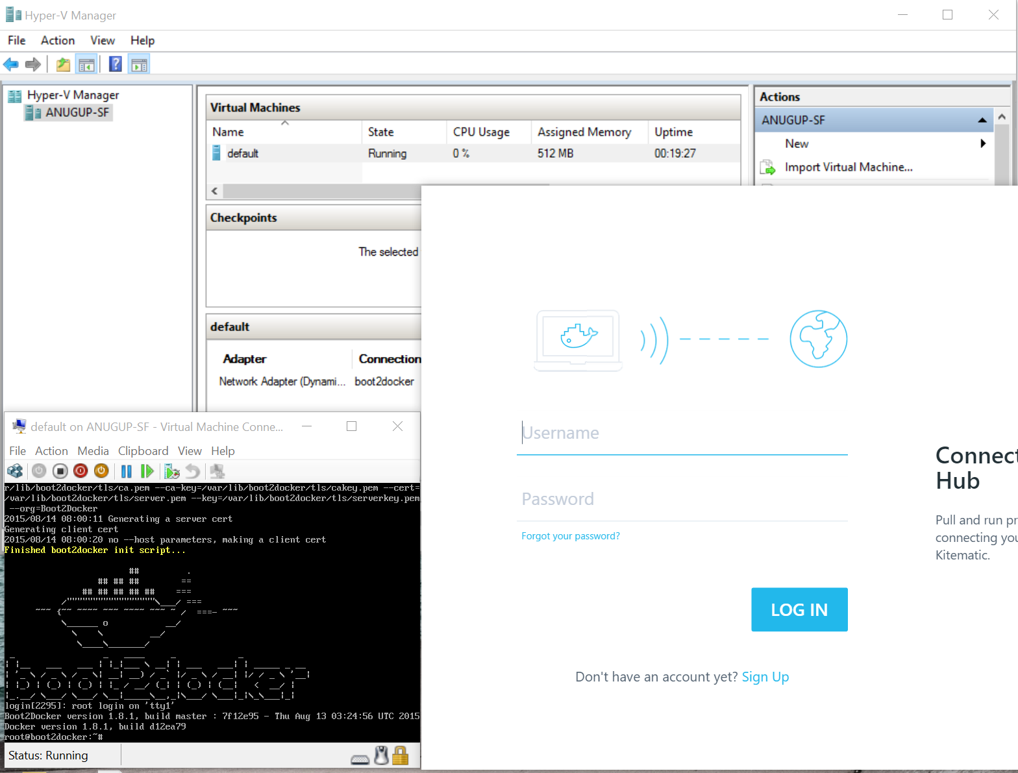Open Help menu in Virtual Machine Connection

(223, 450)
